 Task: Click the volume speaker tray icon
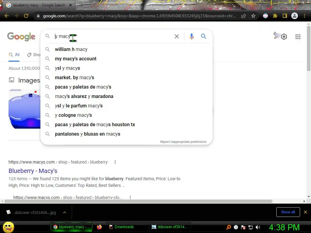[x=258, y=228]
